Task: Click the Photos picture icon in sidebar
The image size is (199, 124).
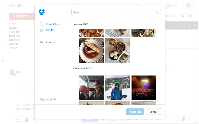Action: (42, 42)
